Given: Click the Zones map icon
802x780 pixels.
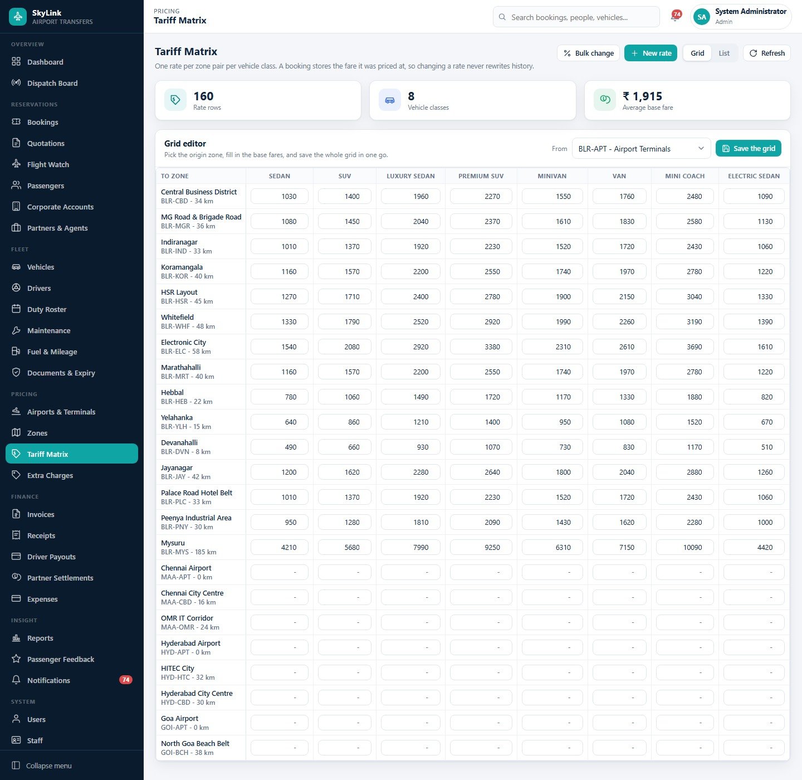Looking at the screenshot, I should click(x=16, y=433).
